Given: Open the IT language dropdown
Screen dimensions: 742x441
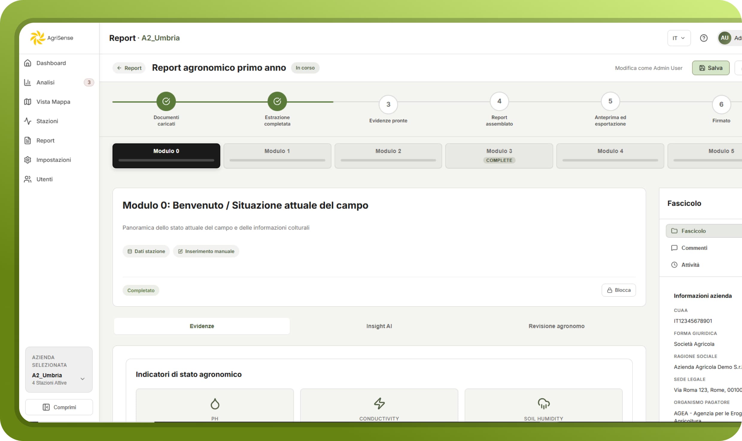Looking at the screenshot, I should pos(678,38).
